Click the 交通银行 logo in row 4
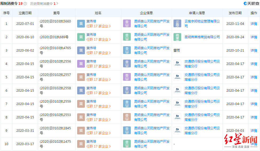Image resolution: width=260 pixels, height=151 pixels. (178, 64)
